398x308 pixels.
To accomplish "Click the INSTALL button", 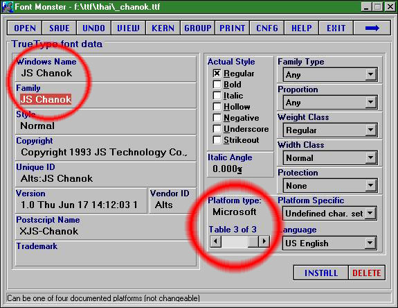I will click(x=321, y=273).
